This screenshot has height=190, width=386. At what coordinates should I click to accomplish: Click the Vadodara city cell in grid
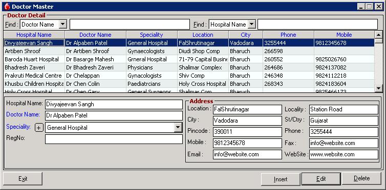[x=246, y=43]
